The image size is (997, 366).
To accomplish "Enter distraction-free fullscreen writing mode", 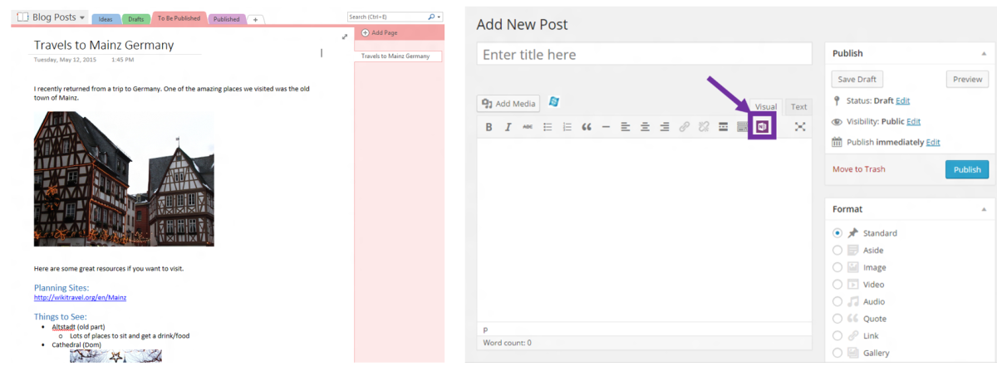I will 800,127.
